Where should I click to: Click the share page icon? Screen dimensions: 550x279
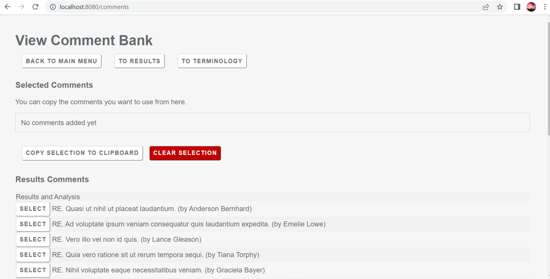tap(486, 7)
